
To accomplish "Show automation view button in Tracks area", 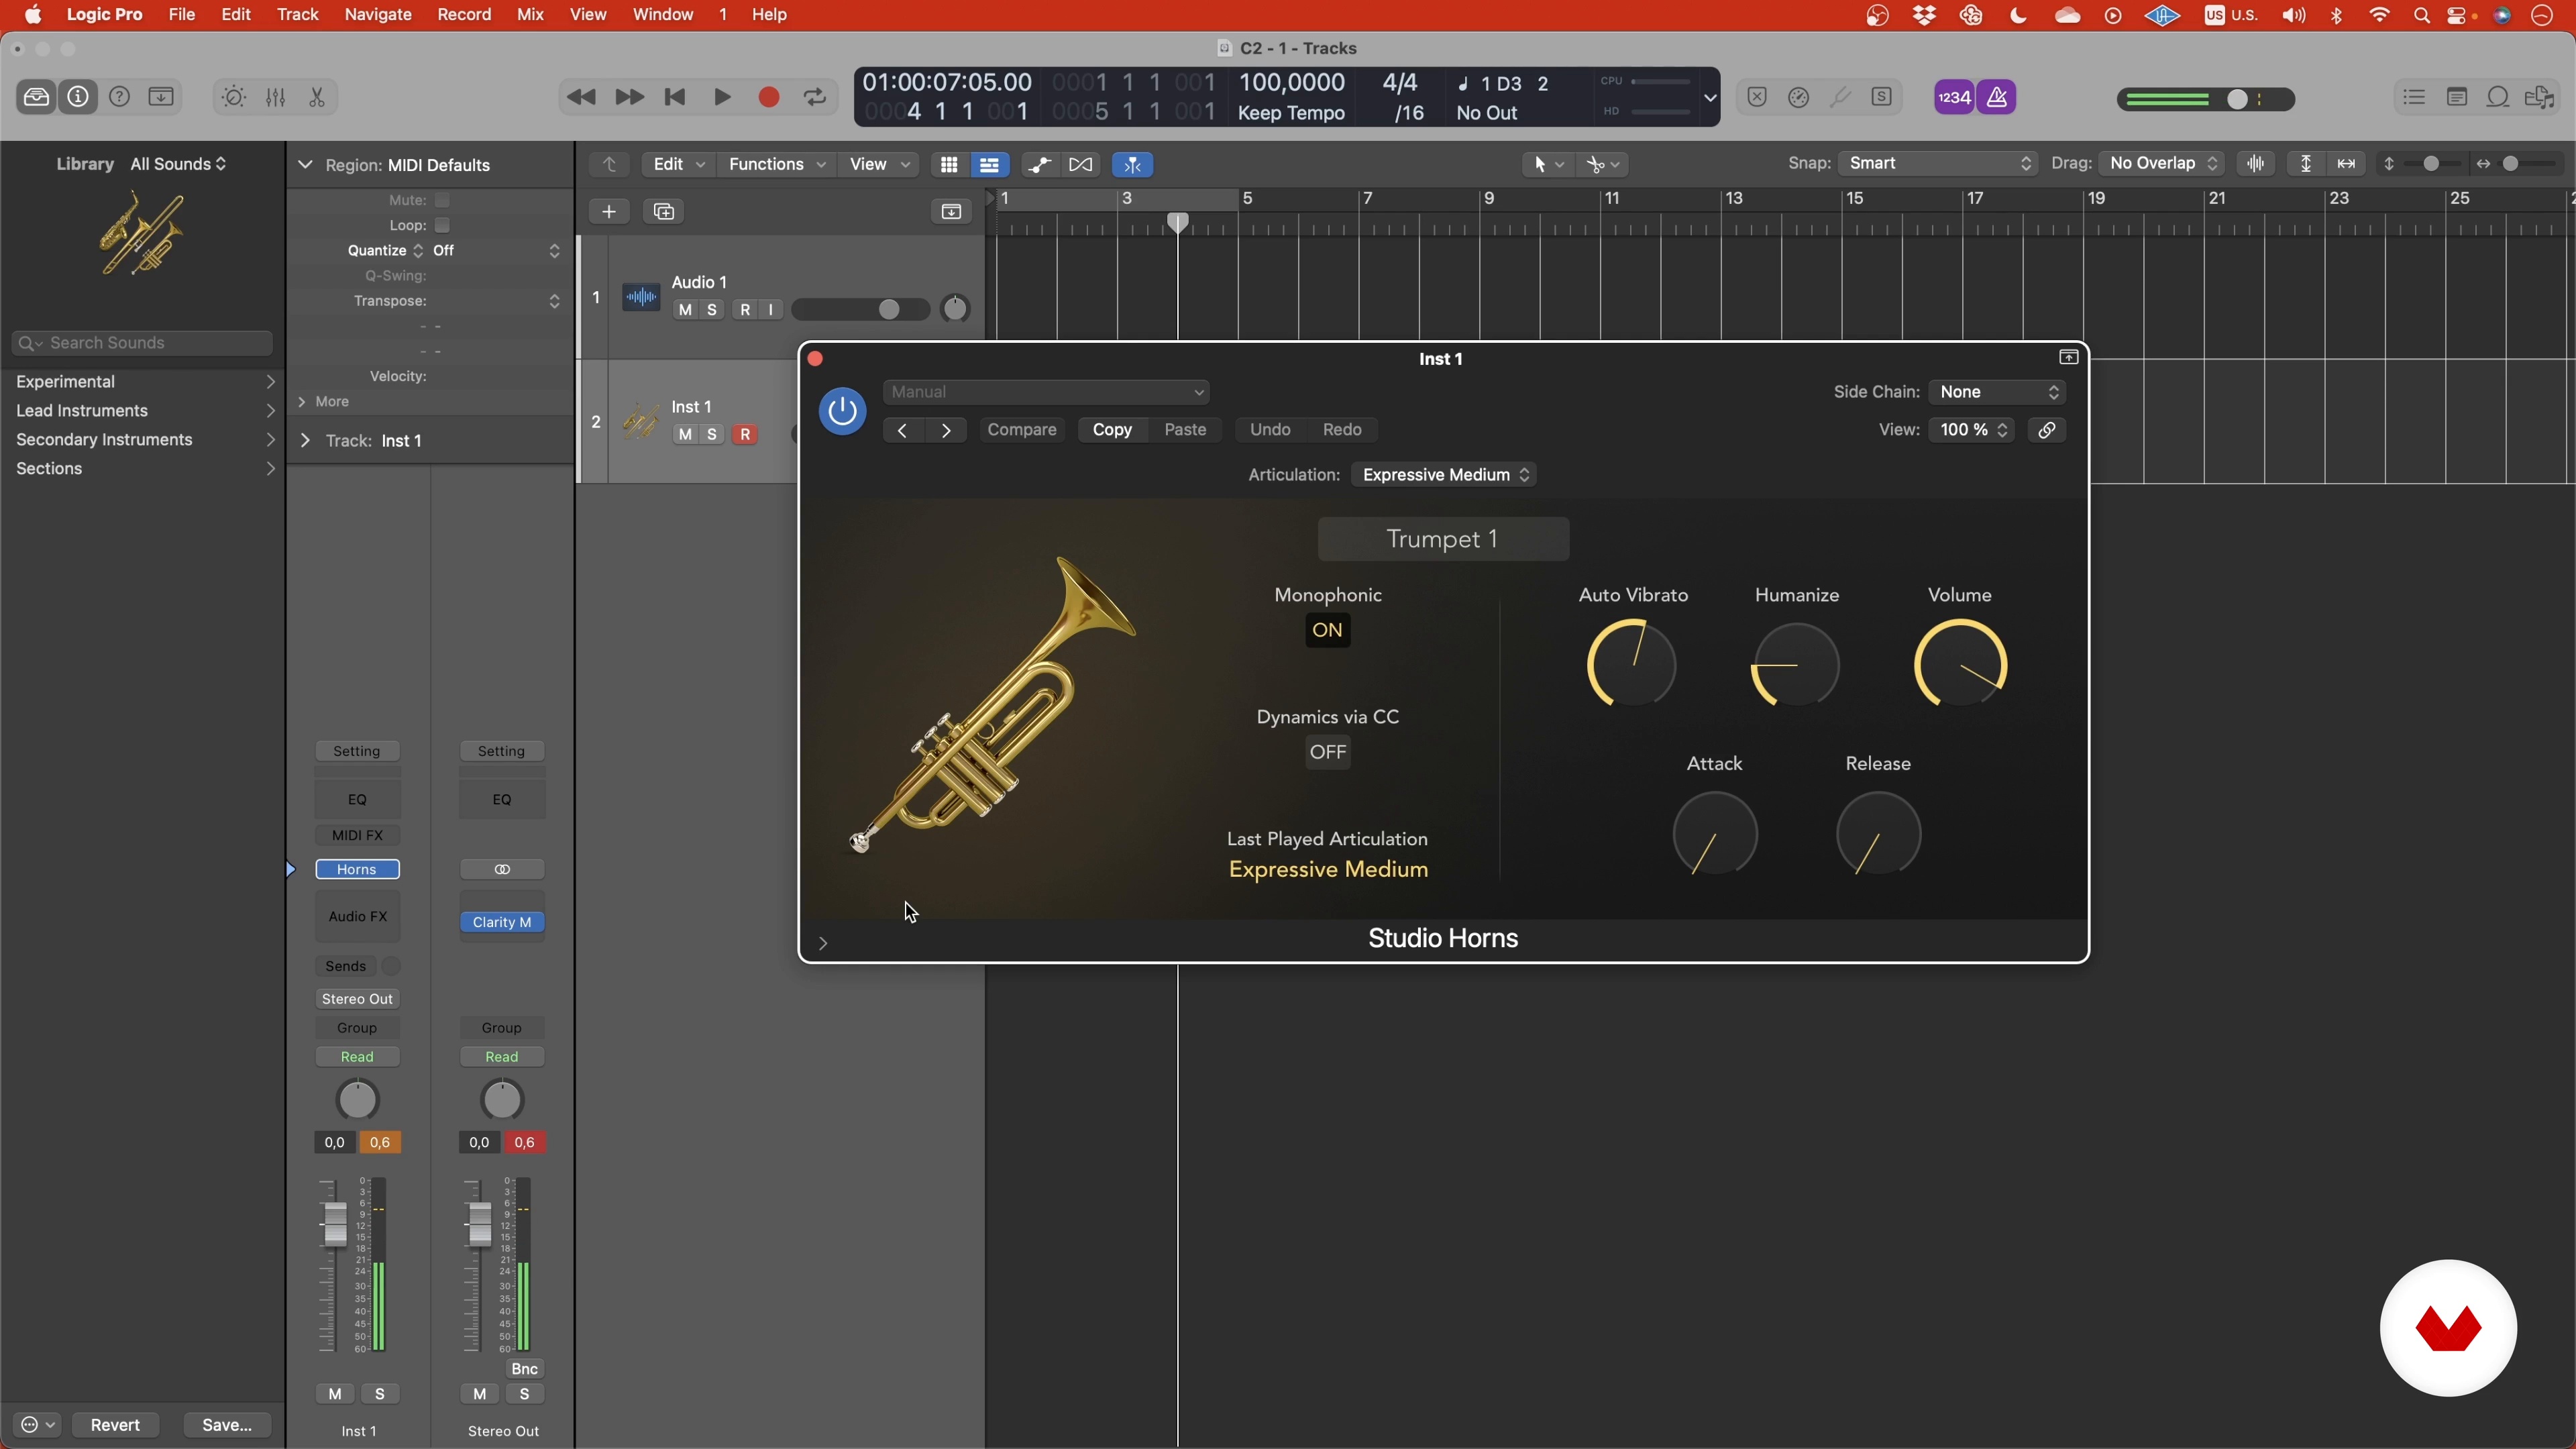I will click(1040, 164).
